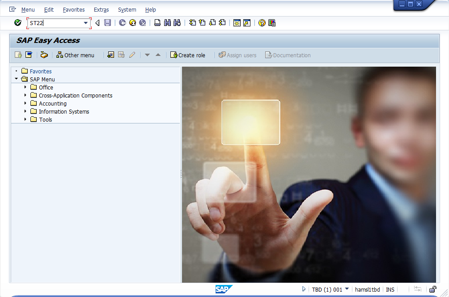Click the green Enter checkmark icon

coord(18,23)
